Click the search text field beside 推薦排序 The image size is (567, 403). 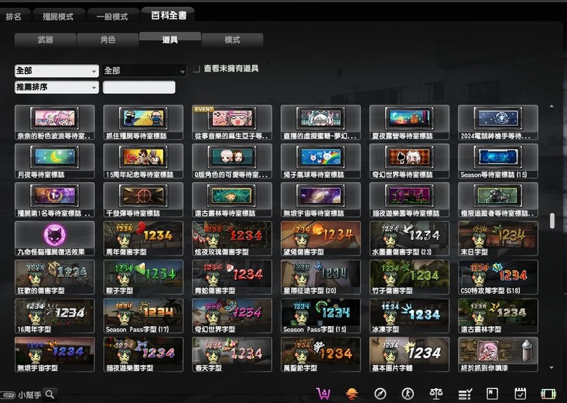139,87
